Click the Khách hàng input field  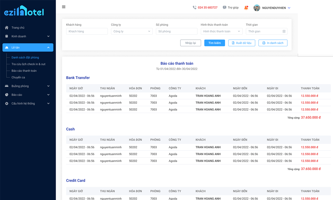(87, 31)
